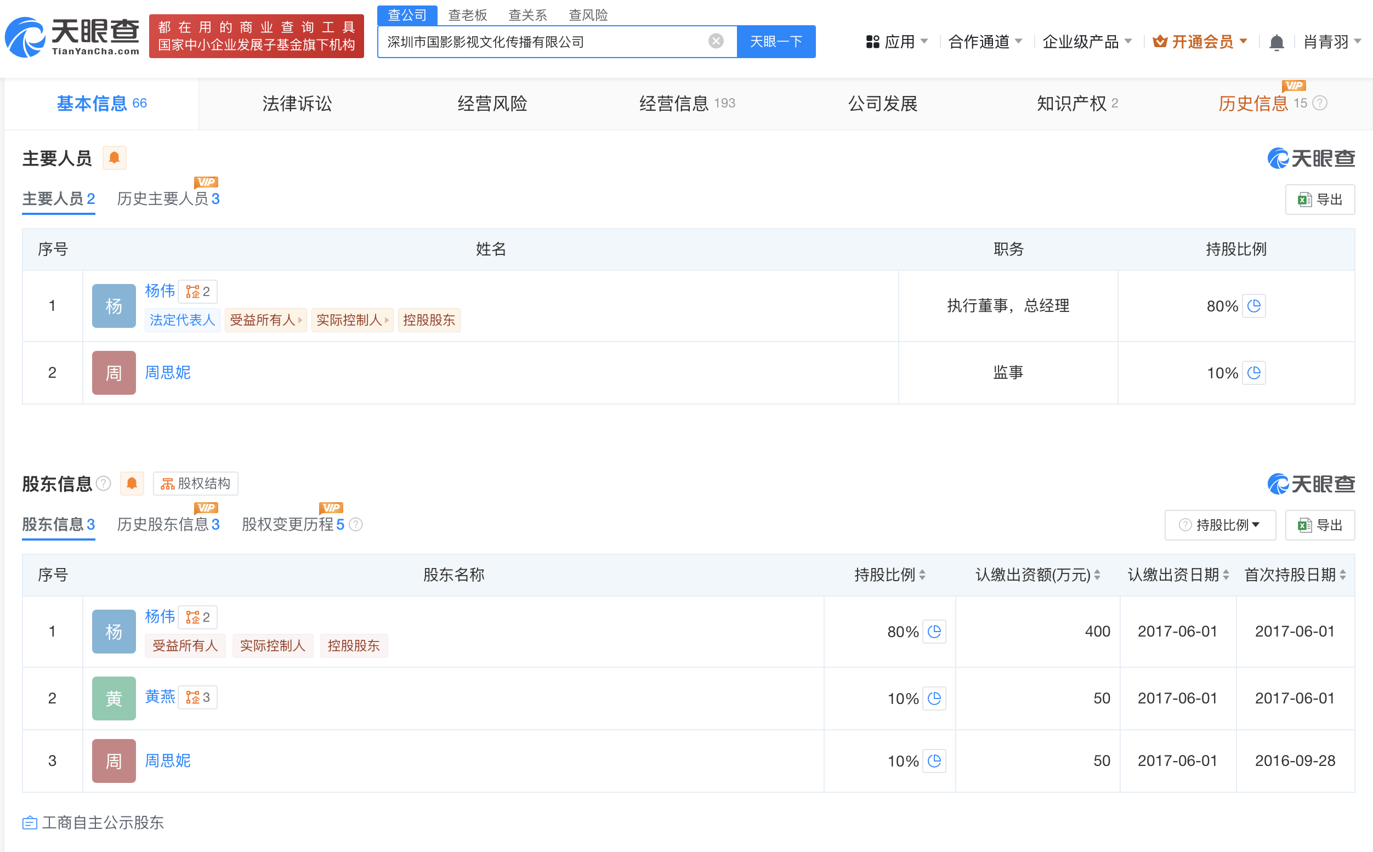This screenshot has width=1373, height=852.
Task: Switch to 查风险 search tab
Action: click(588, 15)
